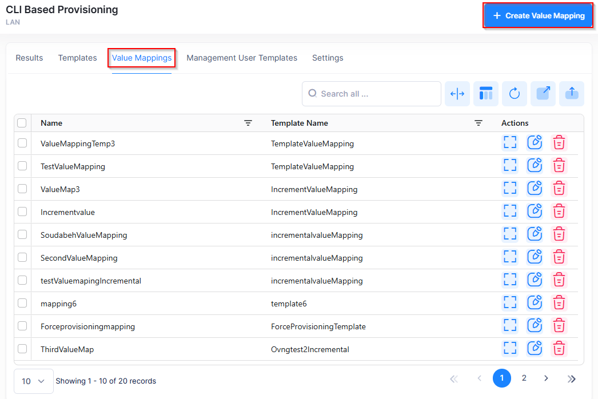Image resolution: width=598 pixels, height=399 pixels.
Task: Click the upload icon in toolbar
Action: click(x=572, y=94)
